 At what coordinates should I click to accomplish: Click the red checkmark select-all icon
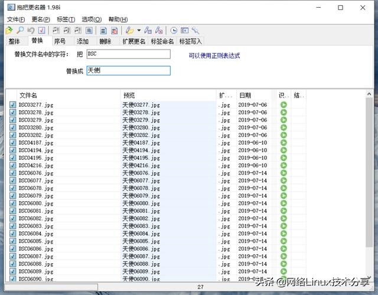pyautogui.click(x=42, y=30)
